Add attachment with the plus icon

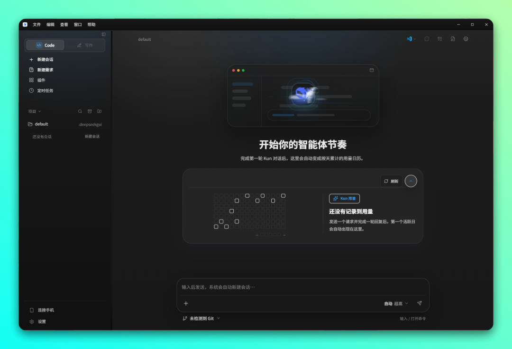[186, 303]
